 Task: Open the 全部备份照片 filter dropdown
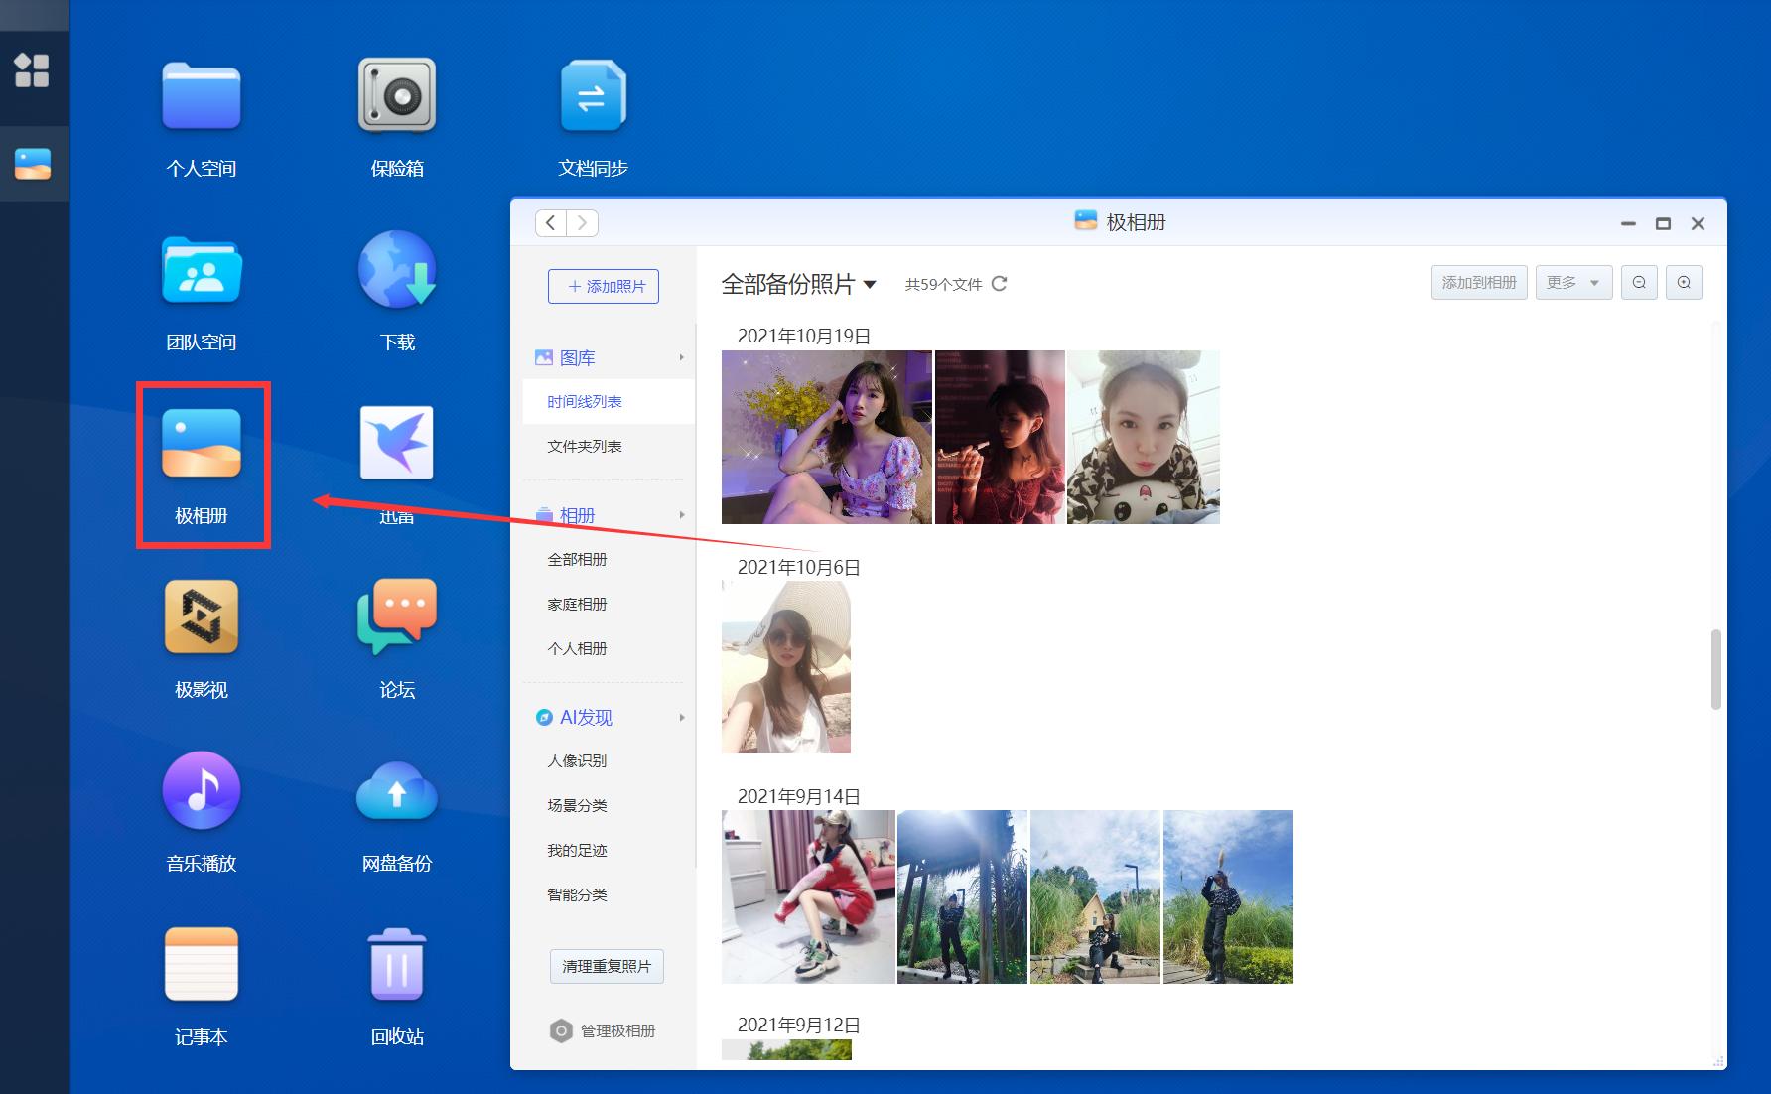pos(870,284)
